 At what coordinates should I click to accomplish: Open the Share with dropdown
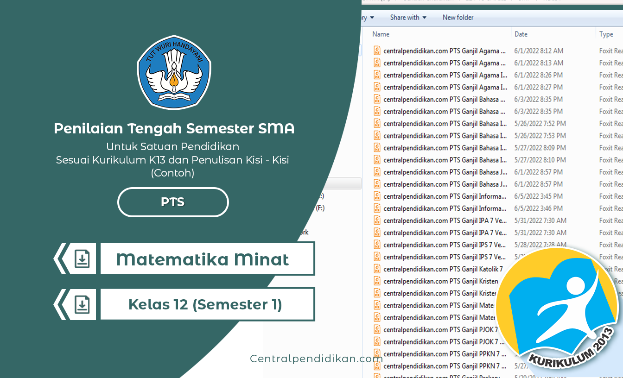coord(408,18)
